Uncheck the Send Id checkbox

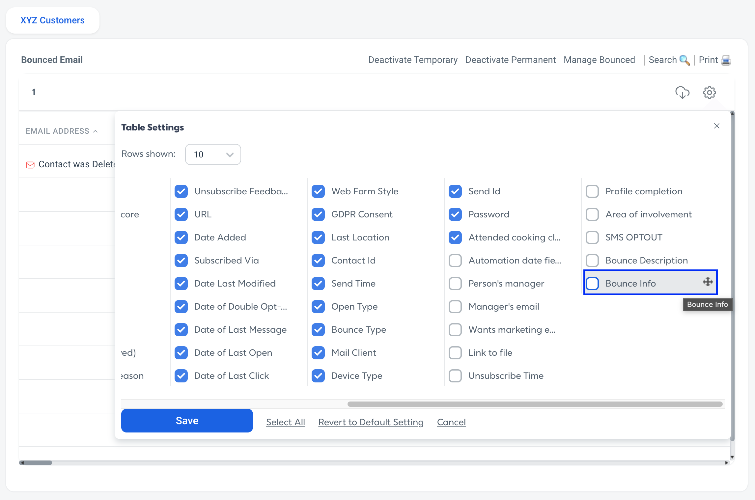pos(455,191)
